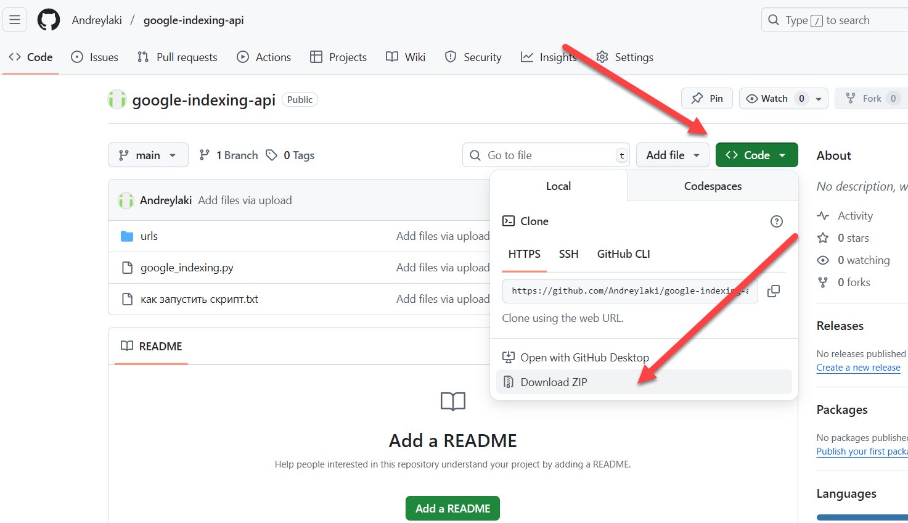Click the Go to file search field
Image resolution: width=908 pixels, height=523 pixels.
(546, 155)
